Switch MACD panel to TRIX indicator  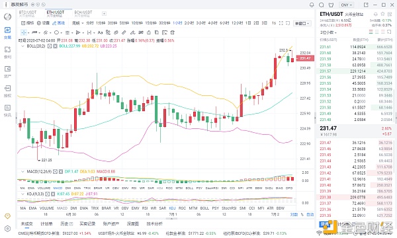click(87, 188)
